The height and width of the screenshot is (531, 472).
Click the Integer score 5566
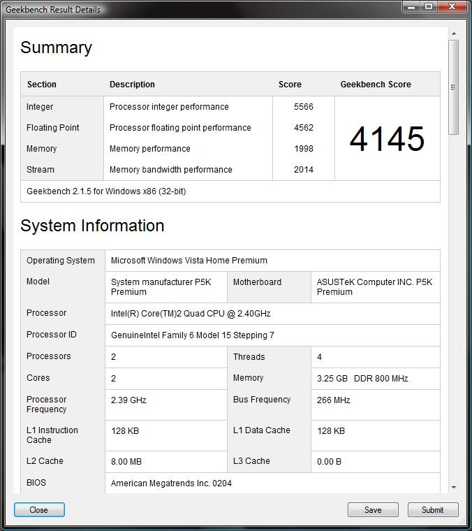(304, 107)
